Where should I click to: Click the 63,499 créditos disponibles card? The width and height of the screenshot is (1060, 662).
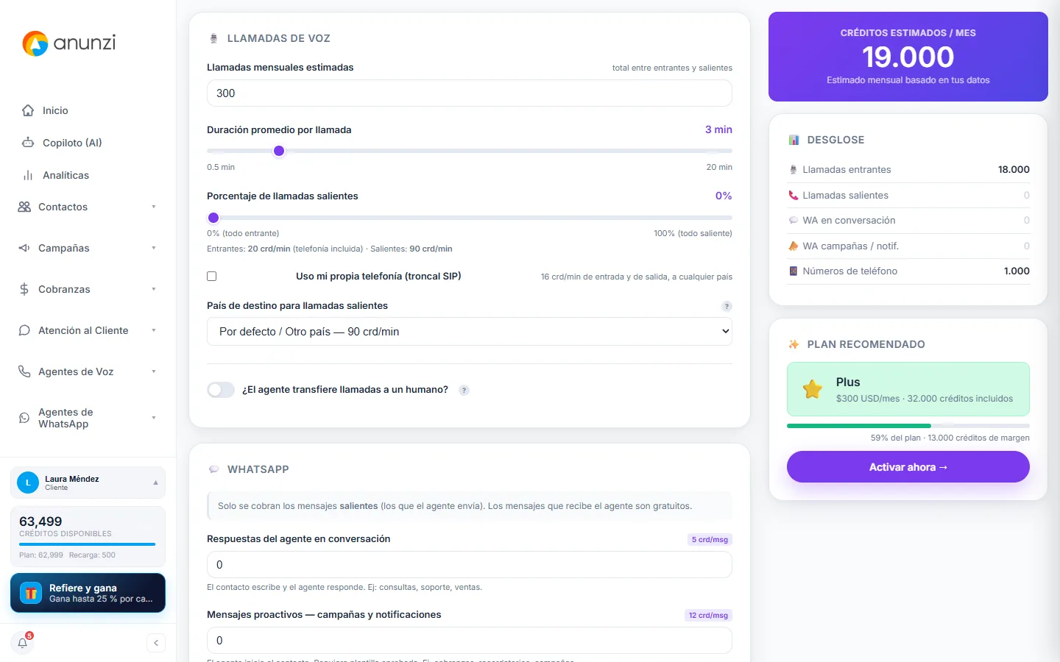coord(88,536)
